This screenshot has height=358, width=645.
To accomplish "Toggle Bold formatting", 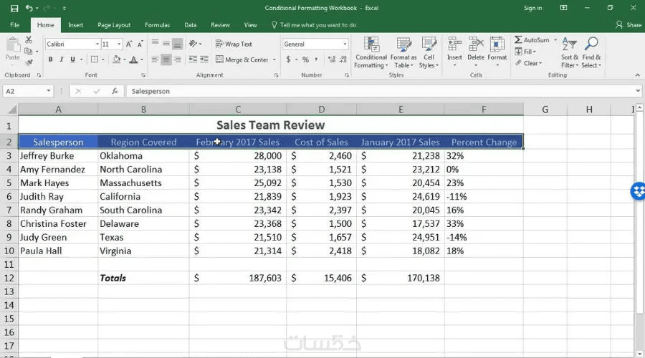I will pos(50,59).
